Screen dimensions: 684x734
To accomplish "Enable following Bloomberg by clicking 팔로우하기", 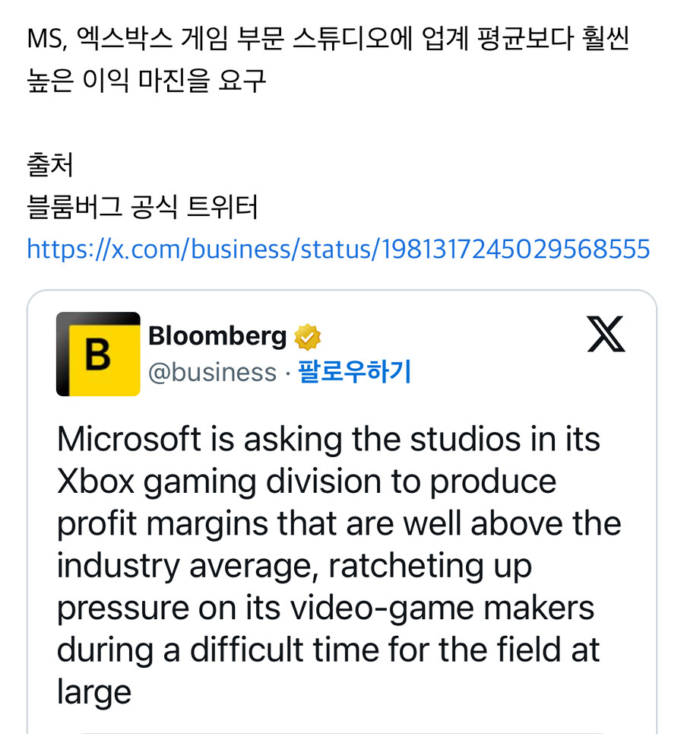I will pos(353,373).
